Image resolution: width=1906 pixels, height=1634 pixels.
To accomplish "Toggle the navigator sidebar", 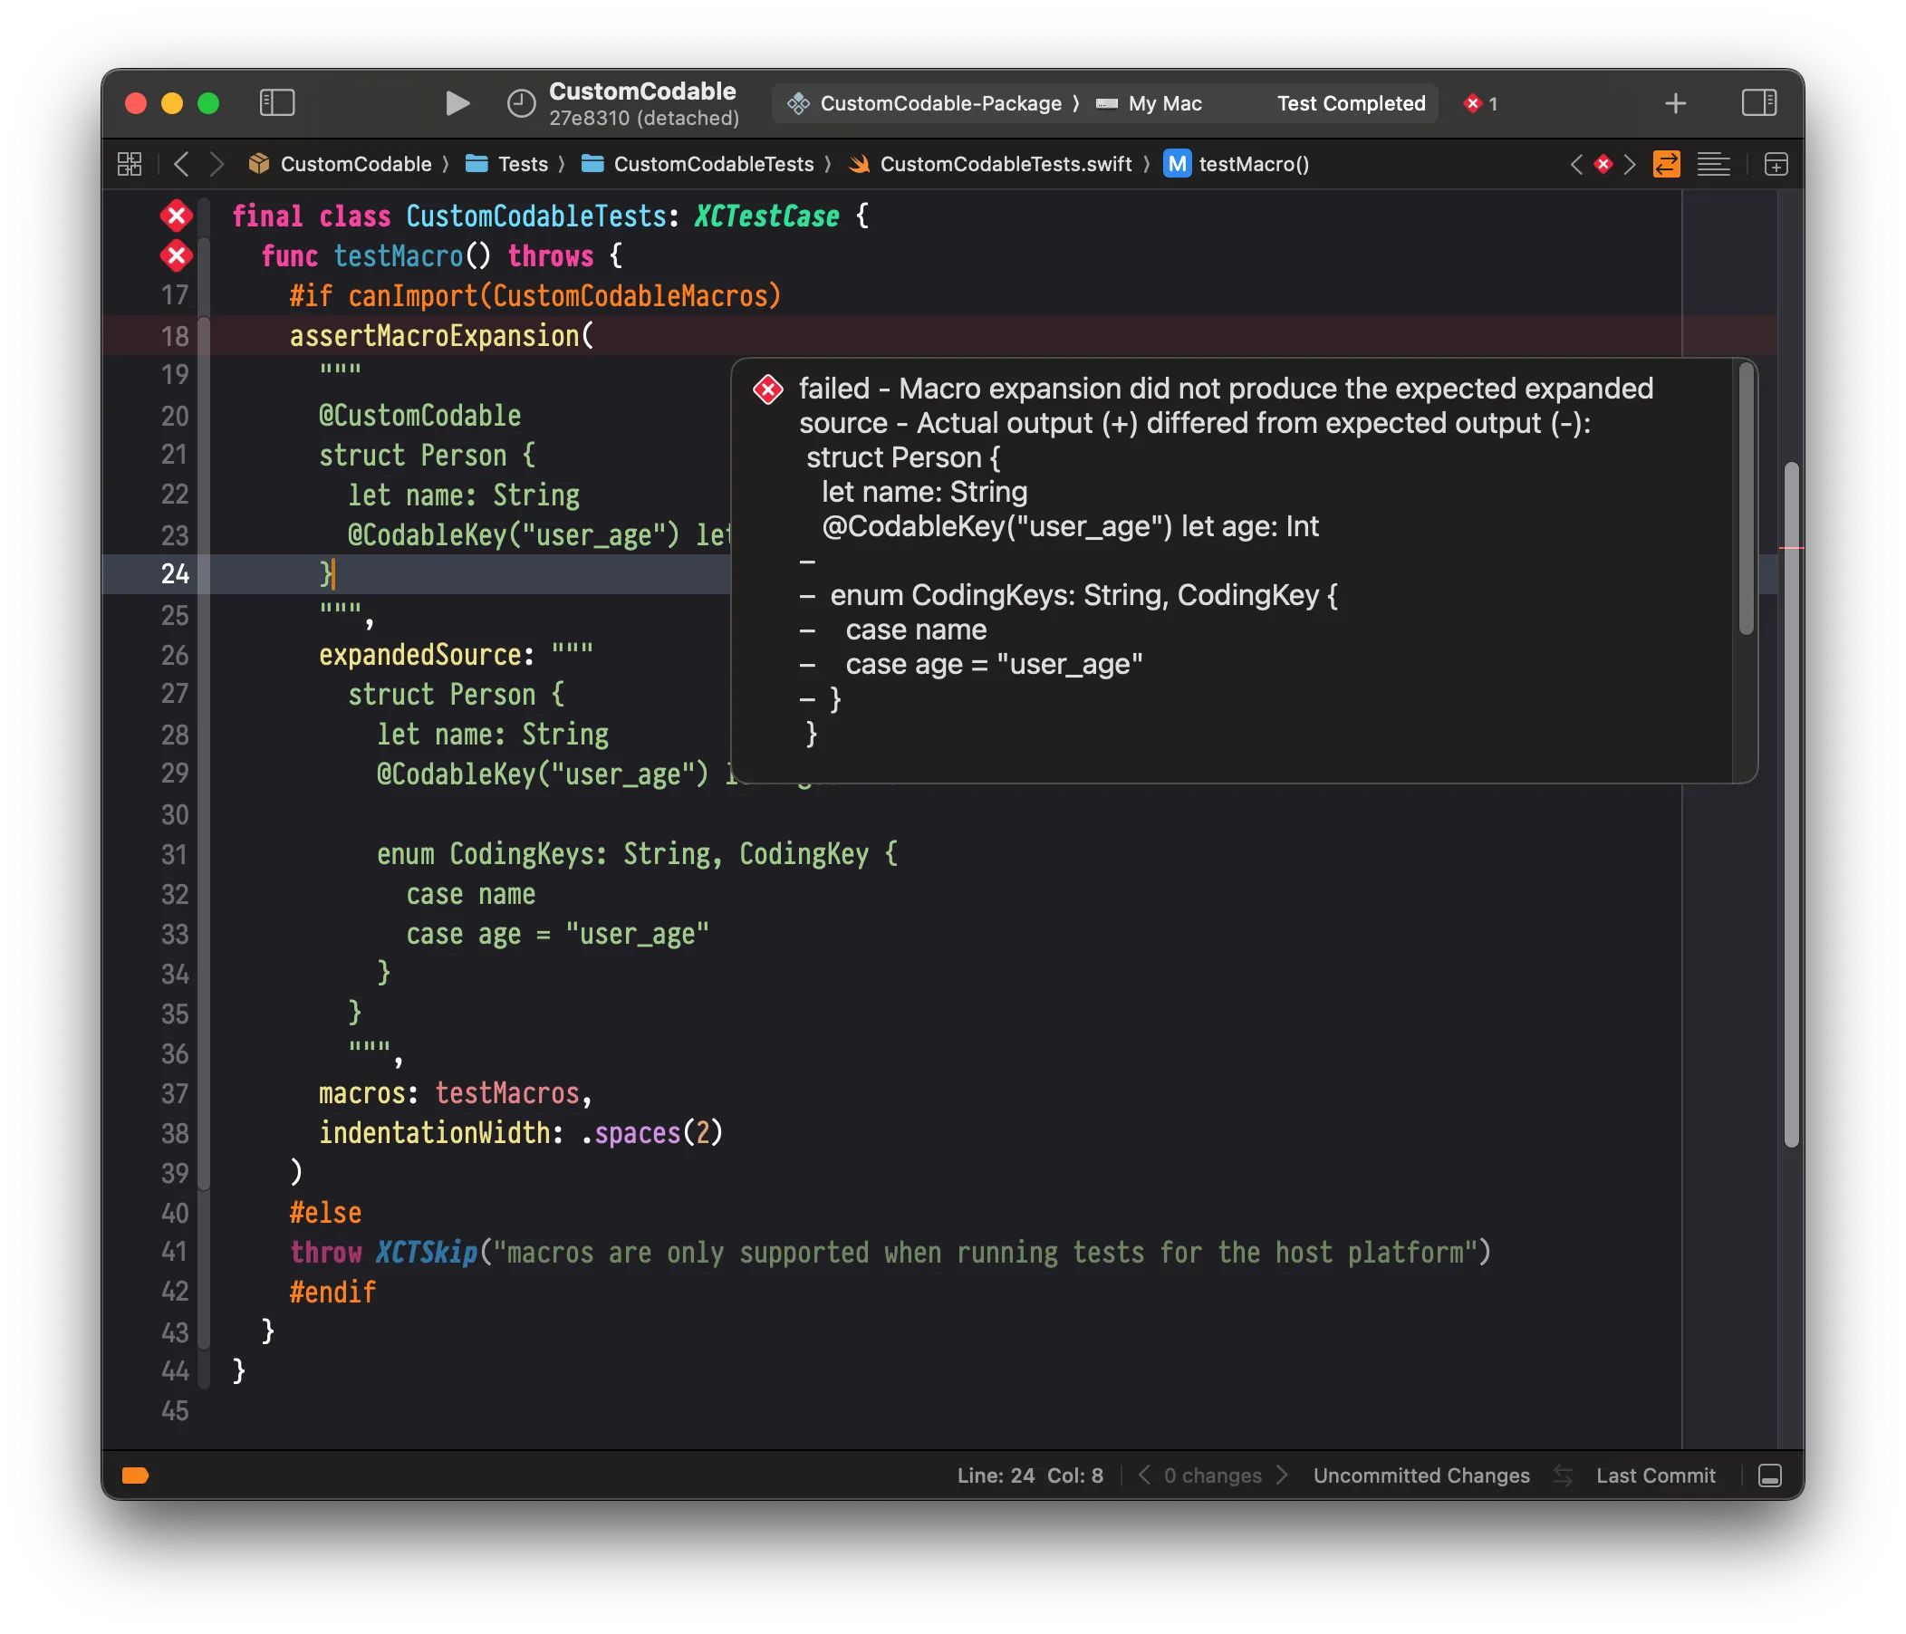I will [x=277, y=103].
